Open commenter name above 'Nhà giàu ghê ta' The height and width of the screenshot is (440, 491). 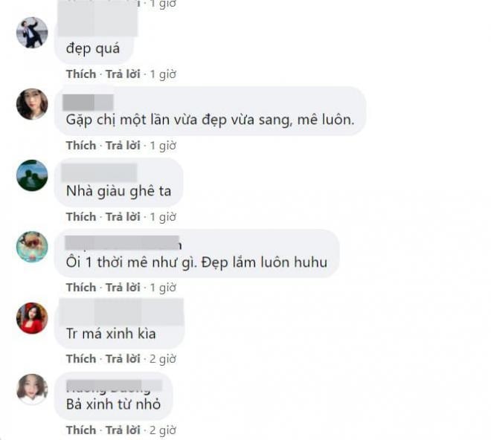pos(99,172)
